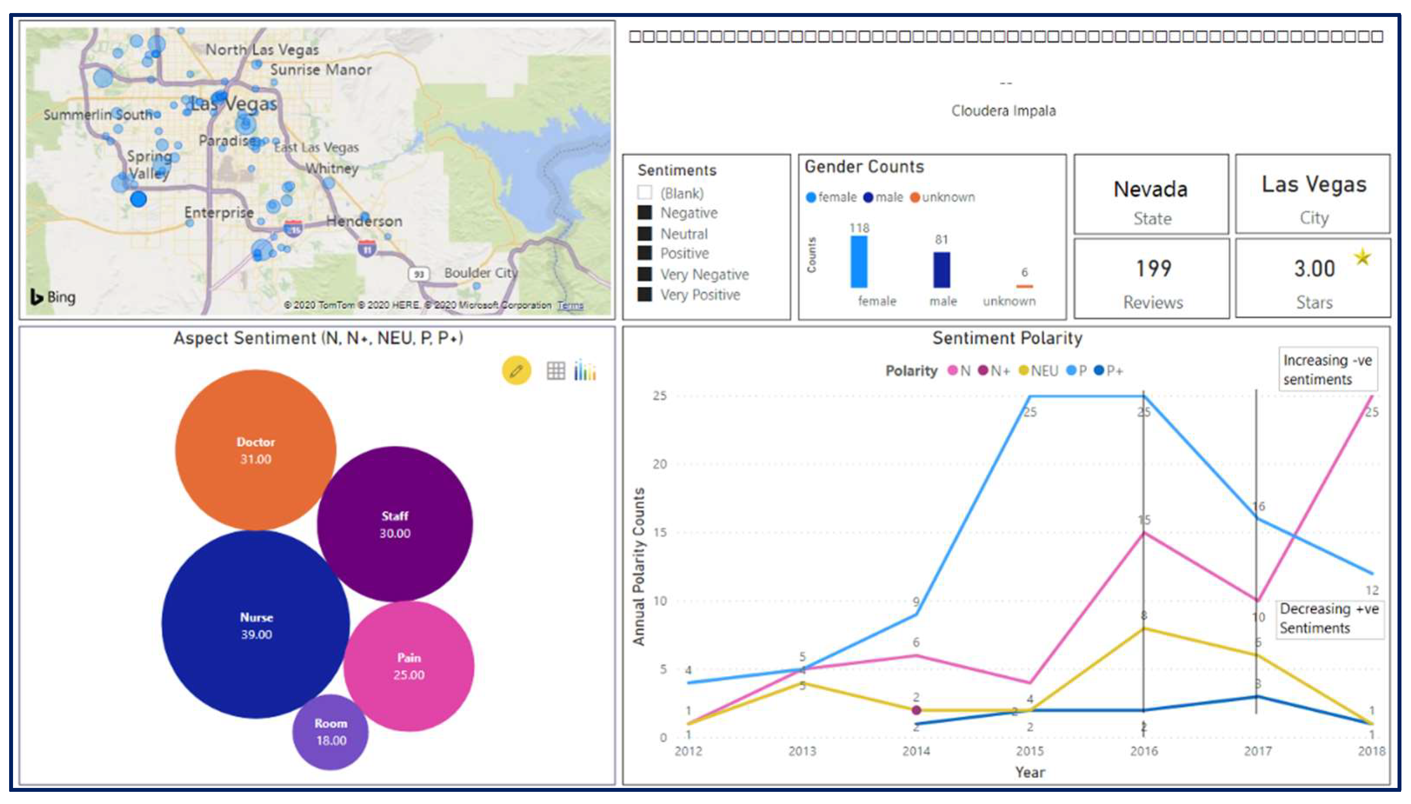Screen dimensions: 1411x804
Task: Click the Bing logo on the map
Action: coord(53,297)
